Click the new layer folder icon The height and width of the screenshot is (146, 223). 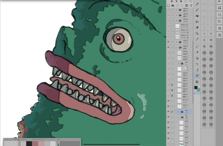point(173,6)
